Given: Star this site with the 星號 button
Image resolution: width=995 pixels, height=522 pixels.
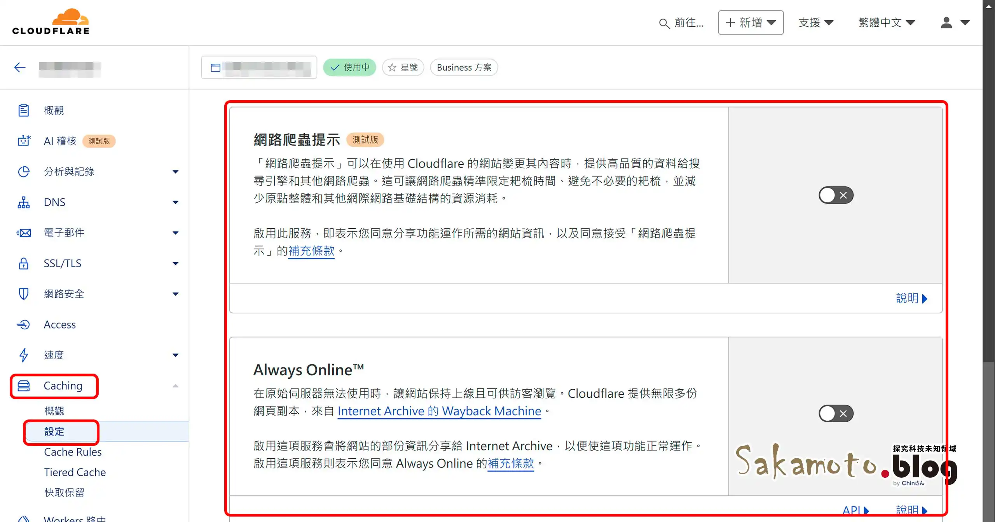Looking at the screenshot, I should pyautogui.click(x=403, y=67).
